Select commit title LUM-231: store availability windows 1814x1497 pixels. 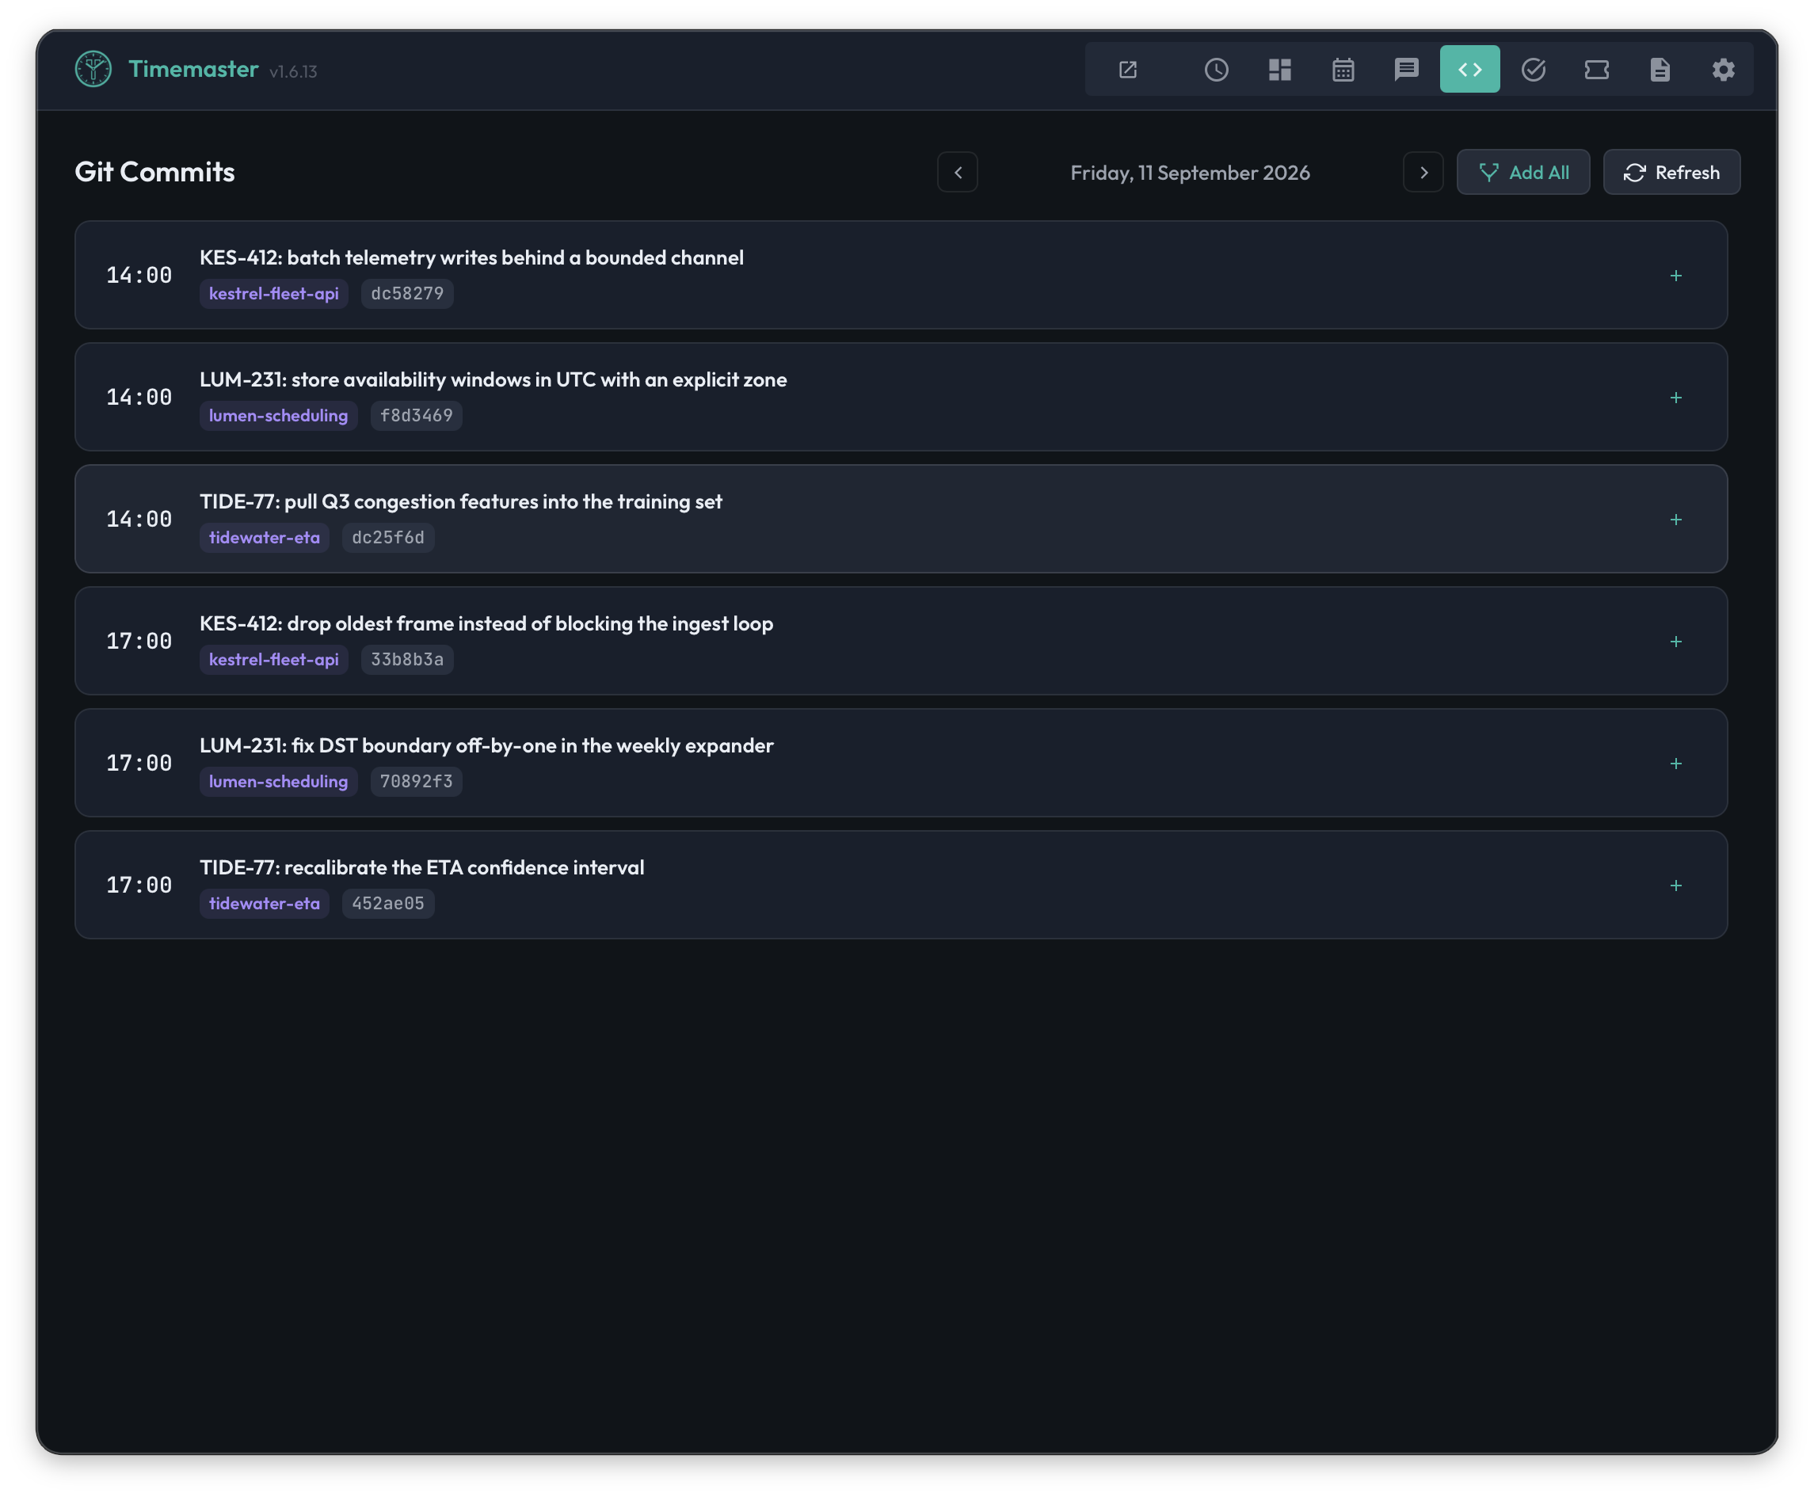(x=494, y=380)
